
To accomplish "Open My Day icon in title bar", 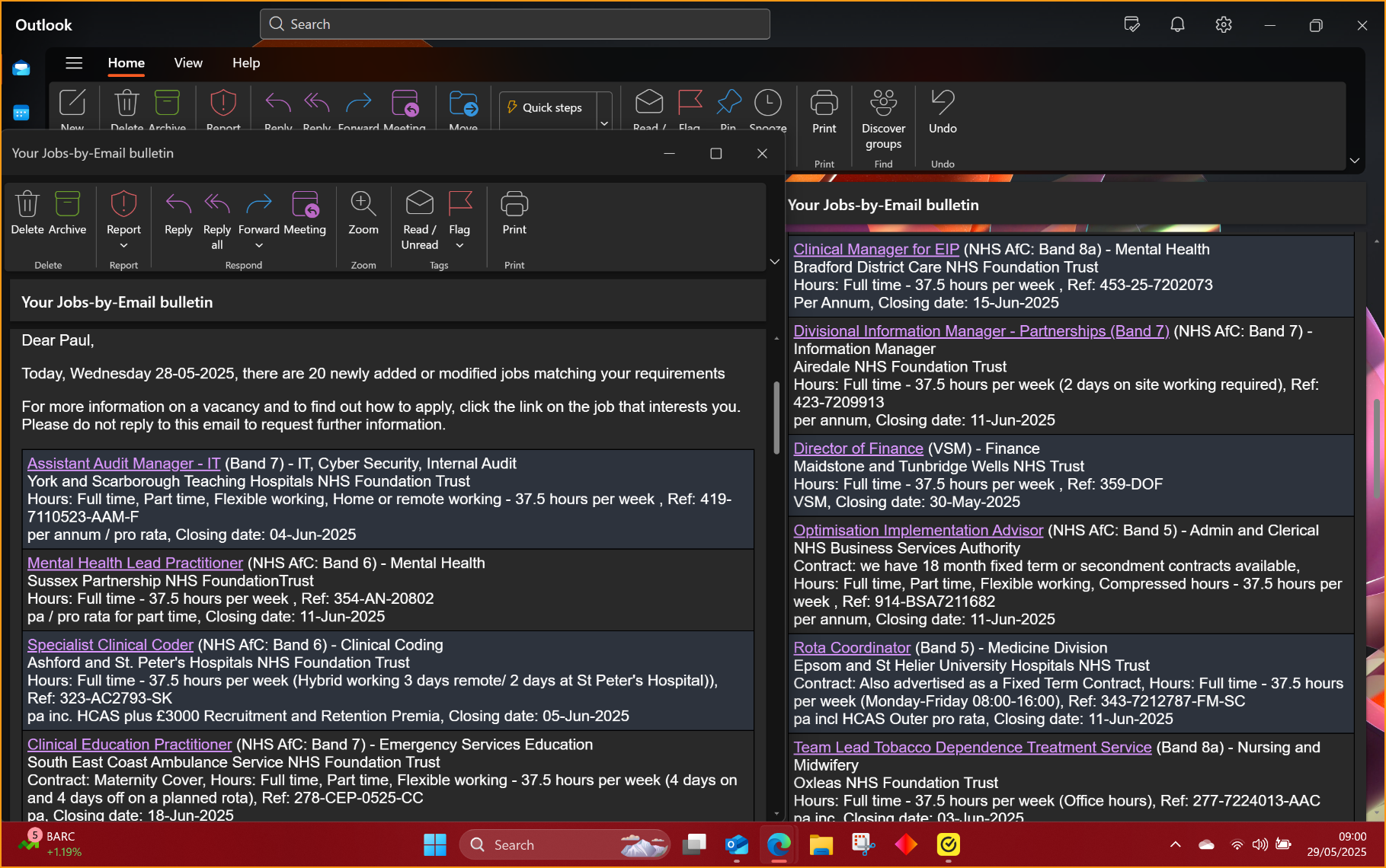I will point(1132,24).
